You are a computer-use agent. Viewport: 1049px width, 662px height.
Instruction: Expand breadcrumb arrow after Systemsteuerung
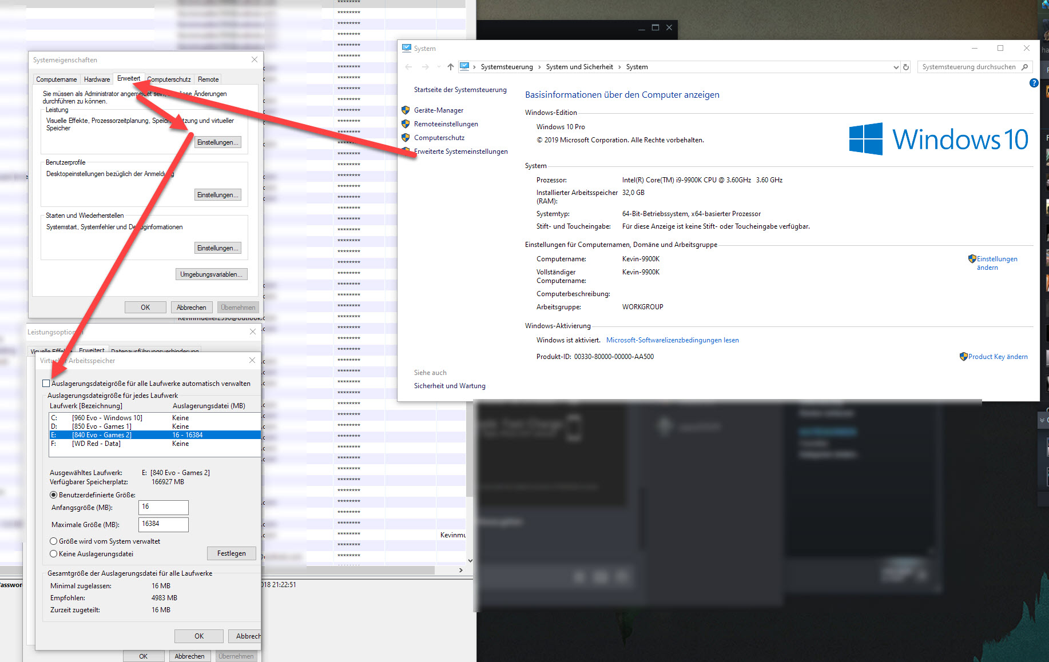click(539, 67)
